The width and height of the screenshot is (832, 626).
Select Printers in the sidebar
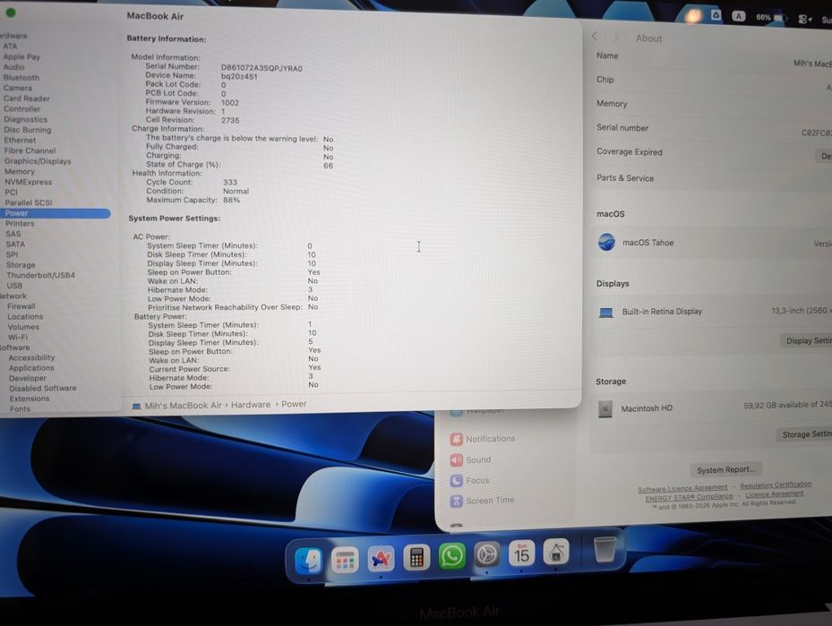20,223
